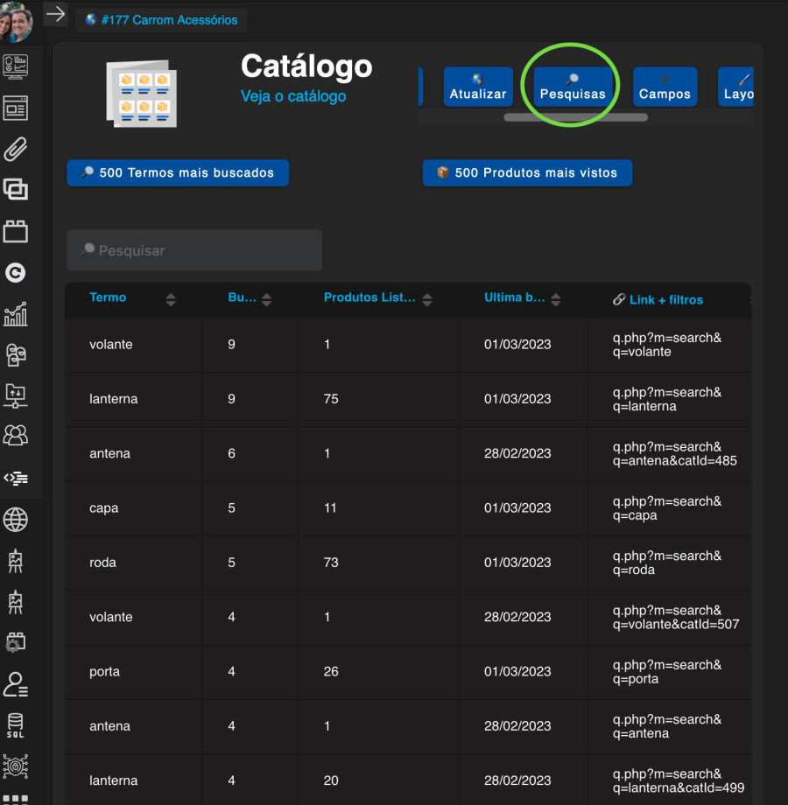Click the paperclip attachments sidebar icon
This screenshot has width=788, height=805.
point(16,149)
